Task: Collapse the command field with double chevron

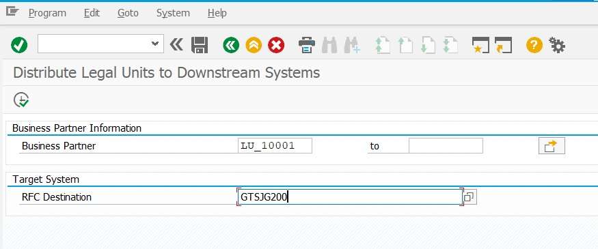Action: [176, 45]
